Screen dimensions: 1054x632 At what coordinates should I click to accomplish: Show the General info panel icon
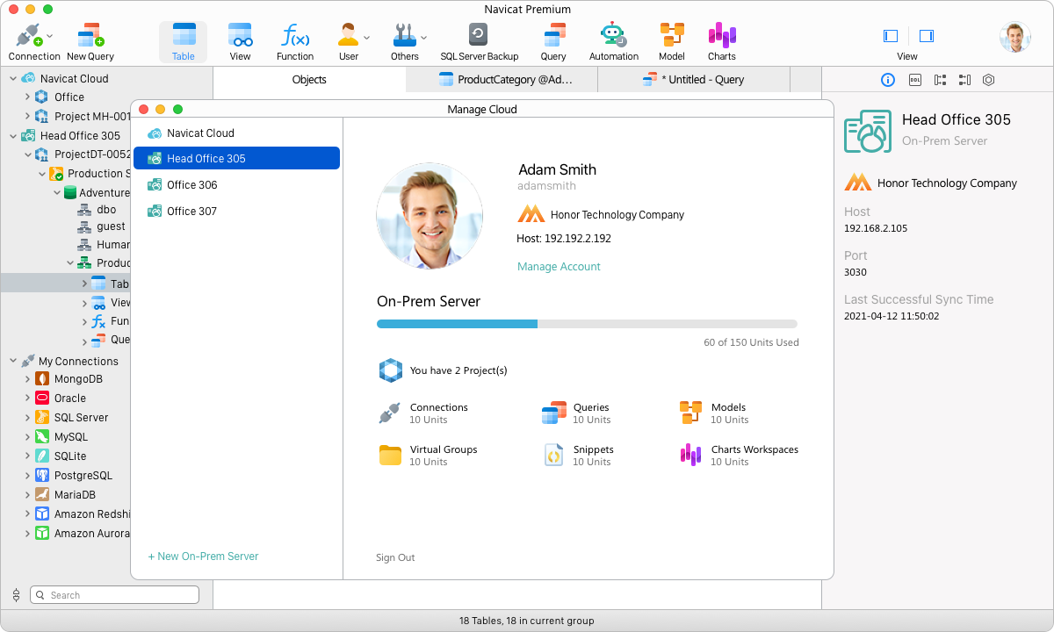tap(888, 80)
